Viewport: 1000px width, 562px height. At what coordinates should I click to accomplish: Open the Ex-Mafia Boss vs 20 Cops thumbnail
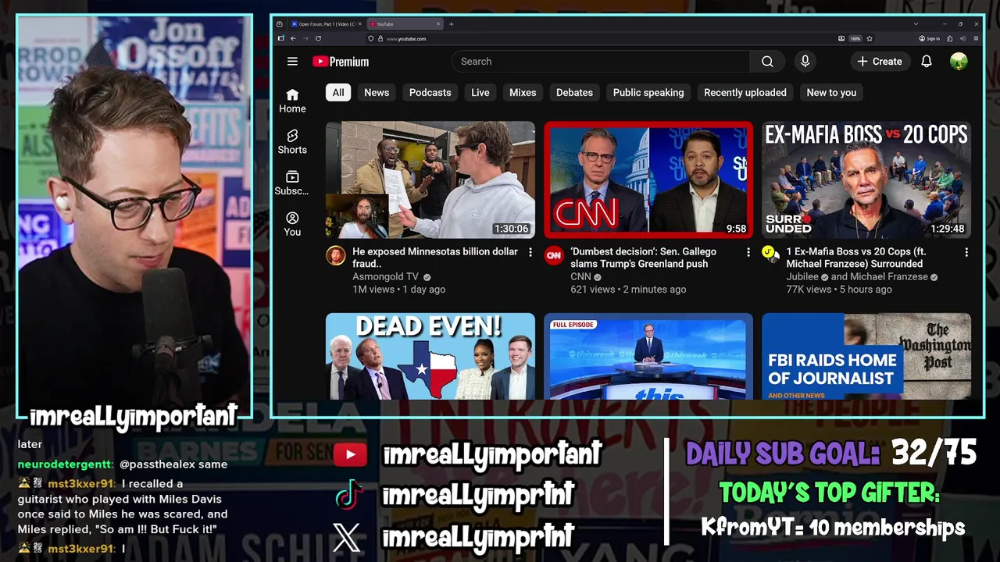pyautogui.click(x=866, y=180)
